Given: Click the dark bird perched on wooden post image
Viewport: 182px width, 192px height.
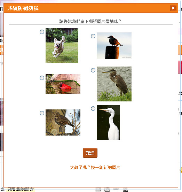Looking at the screenshot, I should [114, 46].
